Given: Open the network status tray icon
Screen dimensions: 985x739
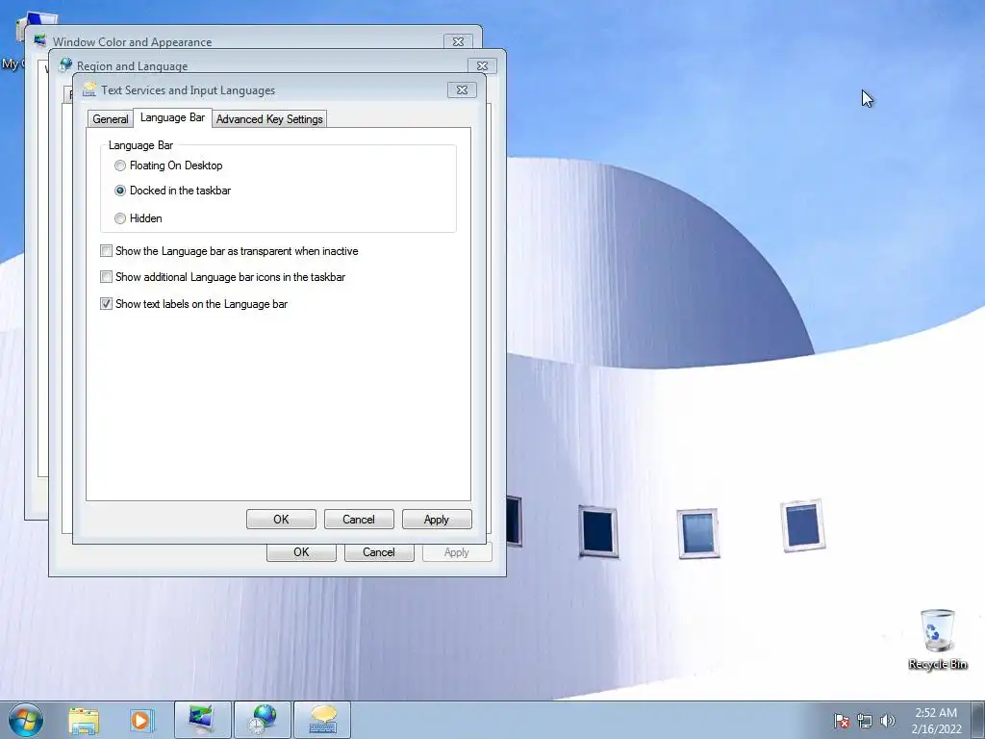Looking at the screenshot, I should (x=865, y=722).
